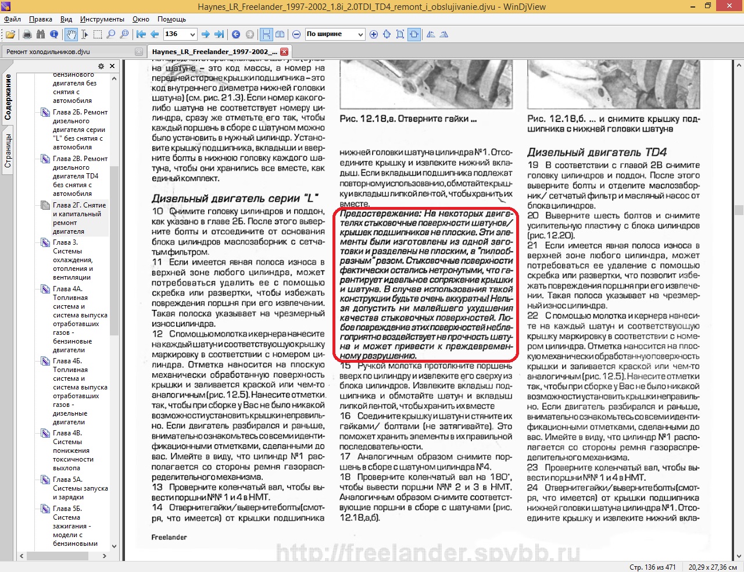This screenshot has height=572, width=744.
Task: Open the sidebar gear options menu
Action: (101, 66)
